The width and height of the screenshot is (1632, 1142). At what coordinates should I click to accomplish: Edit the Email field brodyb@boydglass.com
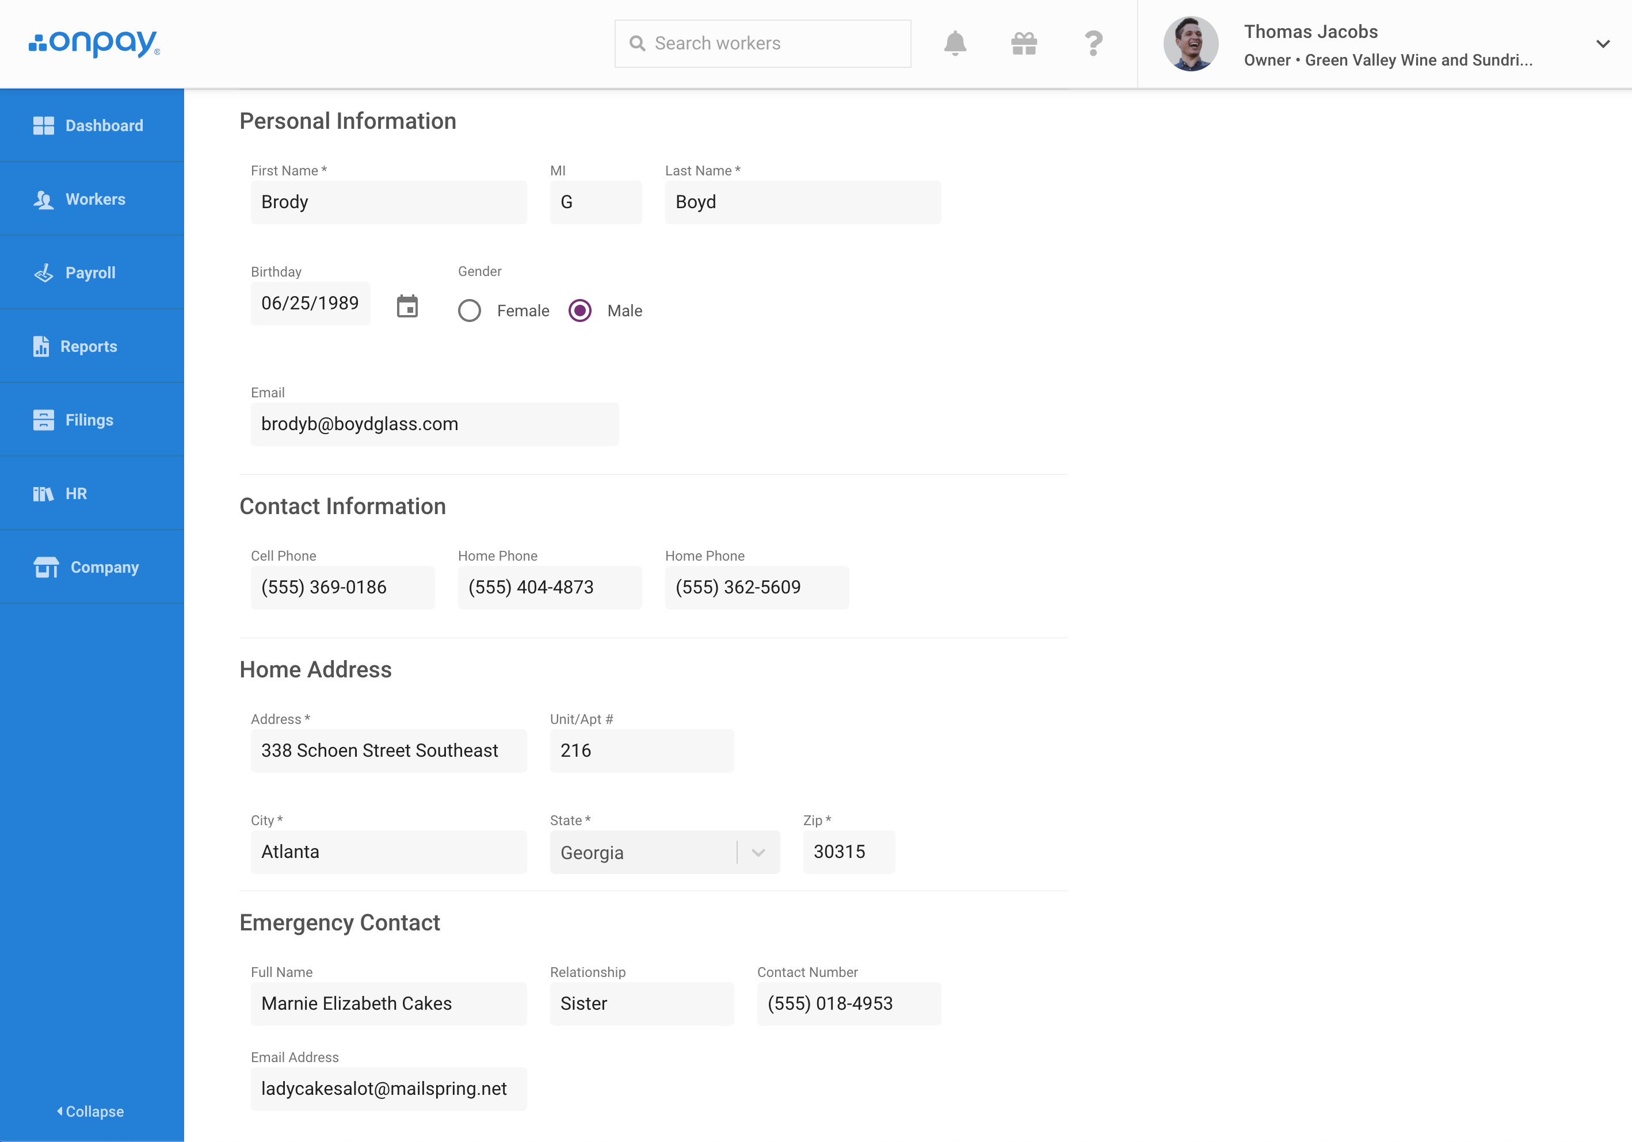click(435, 424)
